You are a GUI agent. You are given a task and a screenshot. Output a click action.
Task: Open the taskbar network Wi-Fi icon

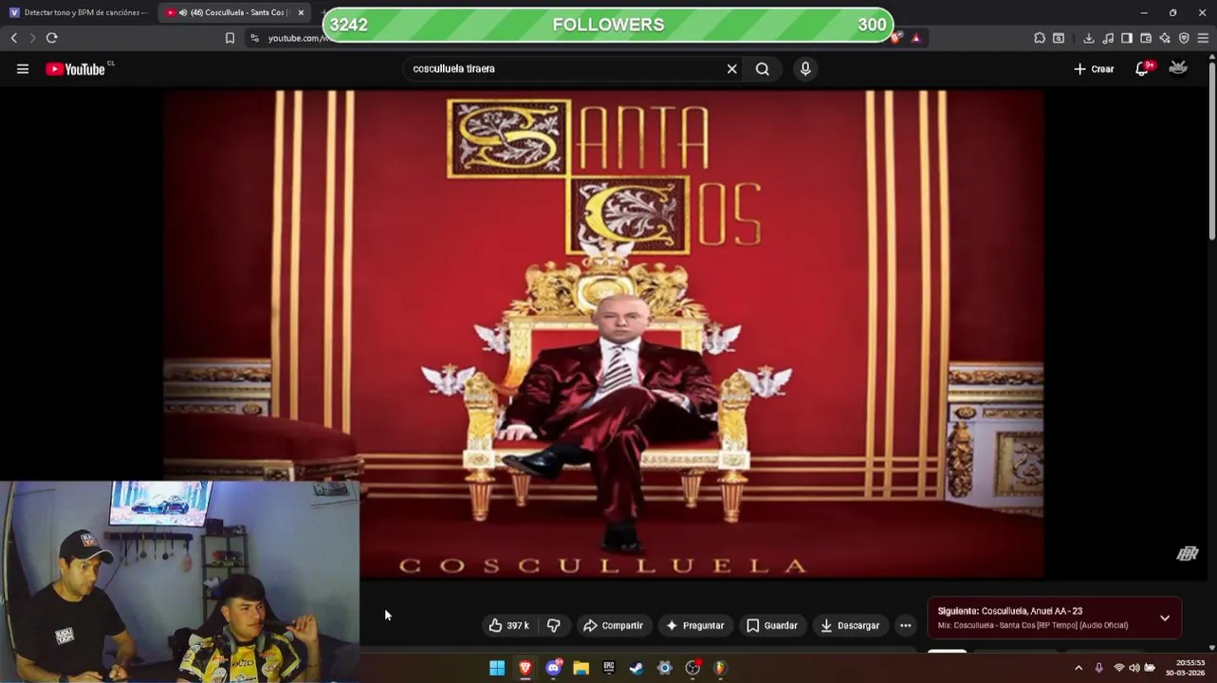pyautogui.click(x=1119, y=668)
